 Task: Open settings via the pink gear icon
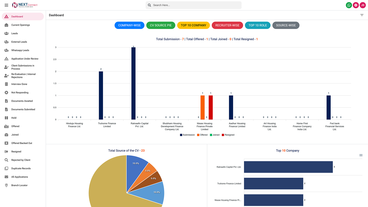(x=356, y=5)
